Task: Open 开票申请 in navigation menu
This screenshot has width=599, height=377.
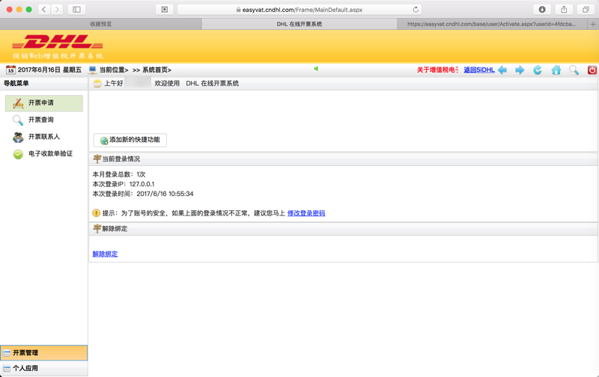Action: [44, 103]
